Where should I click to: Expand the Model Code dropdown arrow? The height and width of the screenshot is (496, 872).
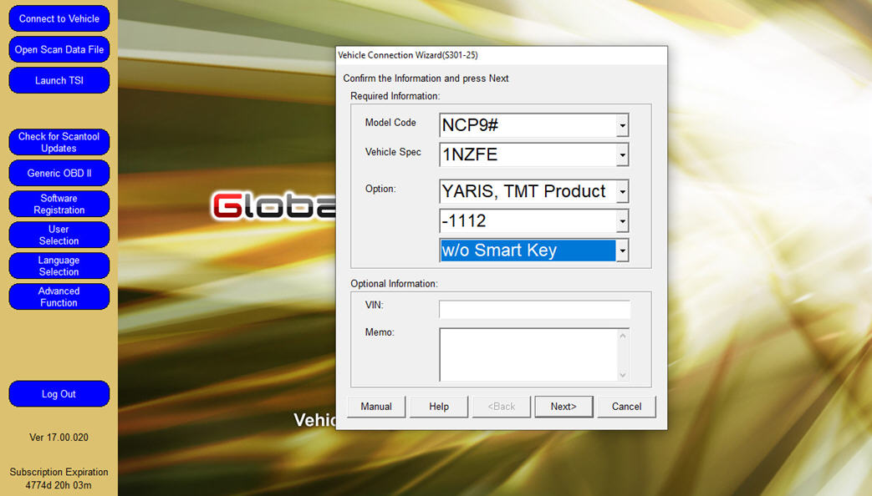[622, 125]
